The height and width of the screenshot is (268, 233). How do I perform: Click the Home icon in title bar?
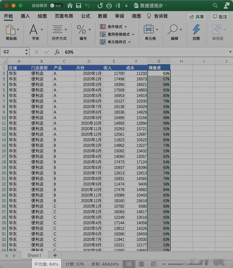[70, 6]
